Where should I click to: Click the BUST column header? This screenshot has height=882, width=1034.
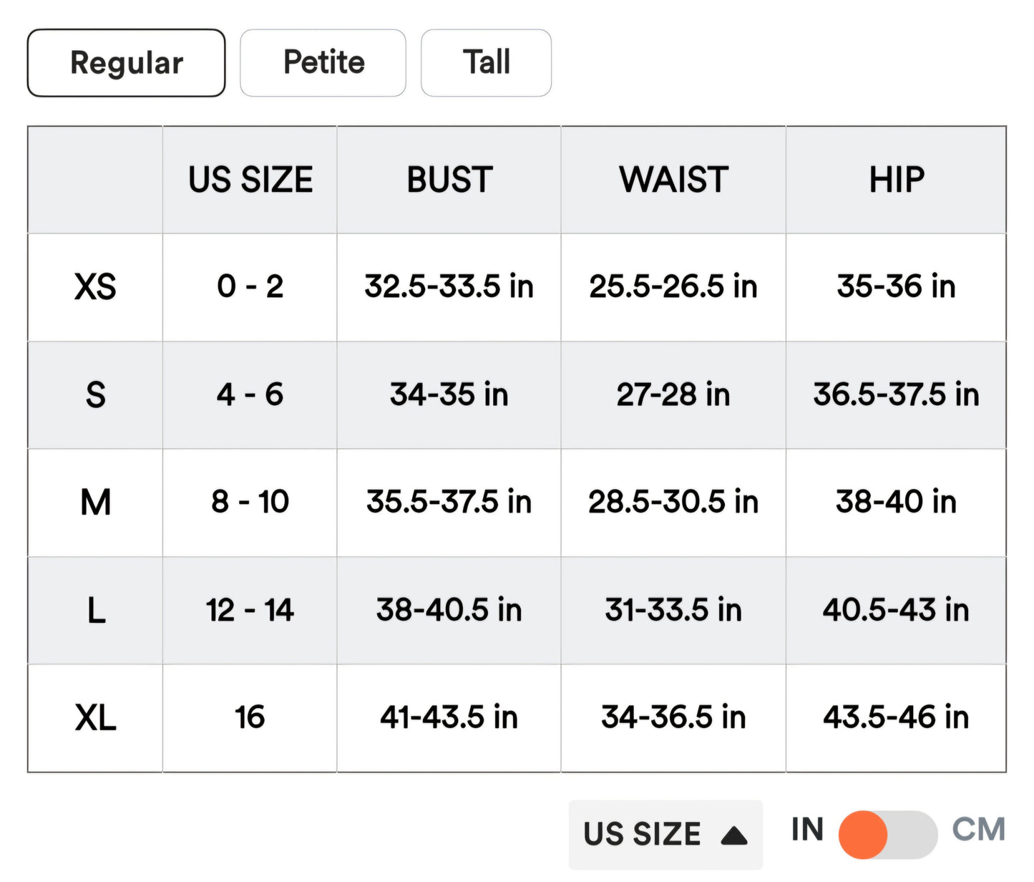tap(449, 180)
